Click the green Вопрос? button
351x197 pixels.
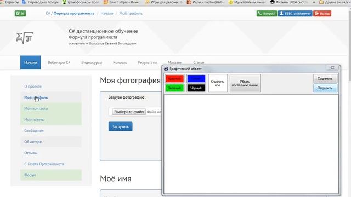[x=267, y=13]
